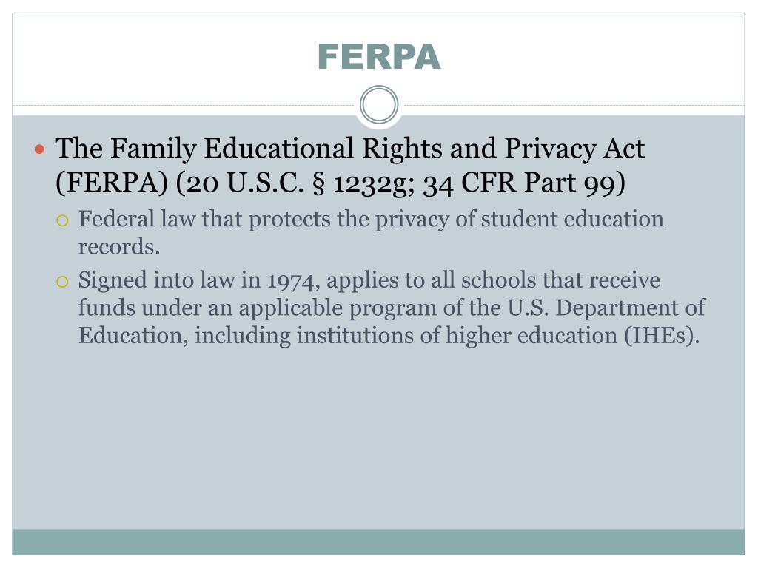Click the orange bullet beside the FERPA heading
Image resolution: width=758 pixels, height=568 pixels.
point(40,149)
